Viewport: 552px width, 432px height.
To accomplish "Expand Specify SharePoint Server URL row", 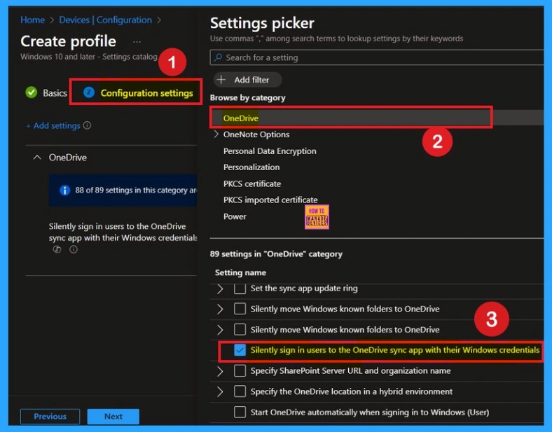I will point(220,371).
